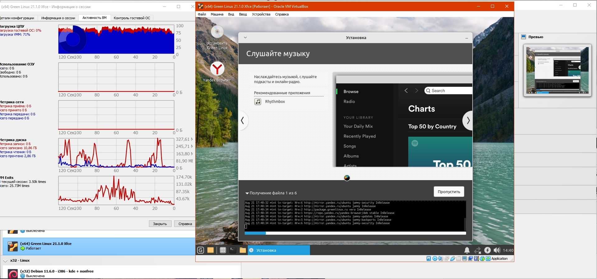Click the show desktop panel icon
597x279 pixels.
[211, 250]
